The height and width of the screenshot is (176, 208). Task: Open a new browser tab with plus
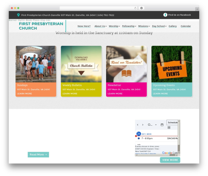click(197, 9)
